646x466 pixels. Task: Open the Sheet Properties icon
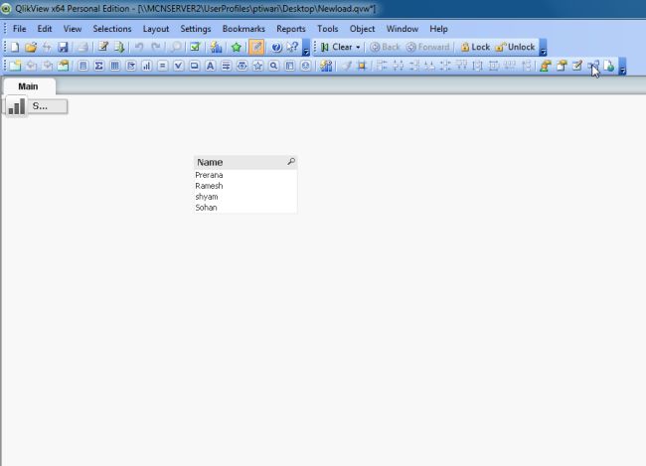point(63,66)
